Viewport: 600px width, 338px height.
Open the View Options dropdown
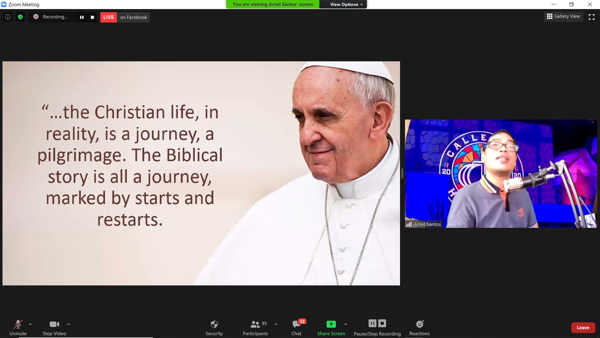tap(346, 4)
